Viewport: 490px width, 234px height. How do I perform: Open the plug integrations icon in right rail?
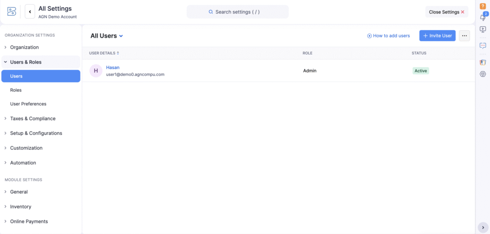click(x=483, y=74)
